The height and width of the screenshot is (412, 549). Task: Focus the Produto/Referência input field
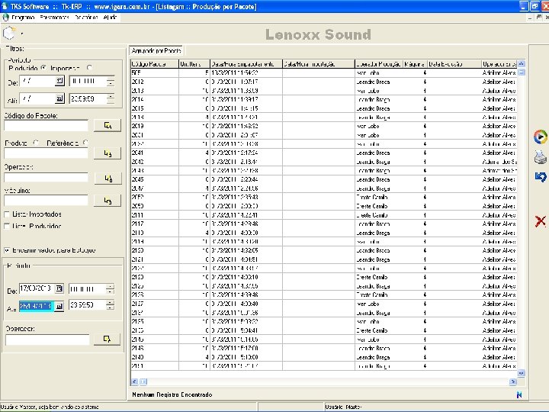46,153
